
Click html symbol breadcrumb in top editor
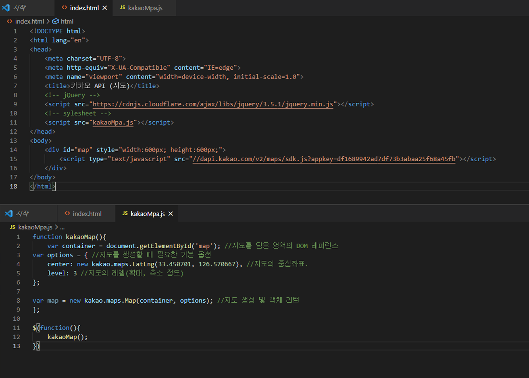tap(67, 21)
